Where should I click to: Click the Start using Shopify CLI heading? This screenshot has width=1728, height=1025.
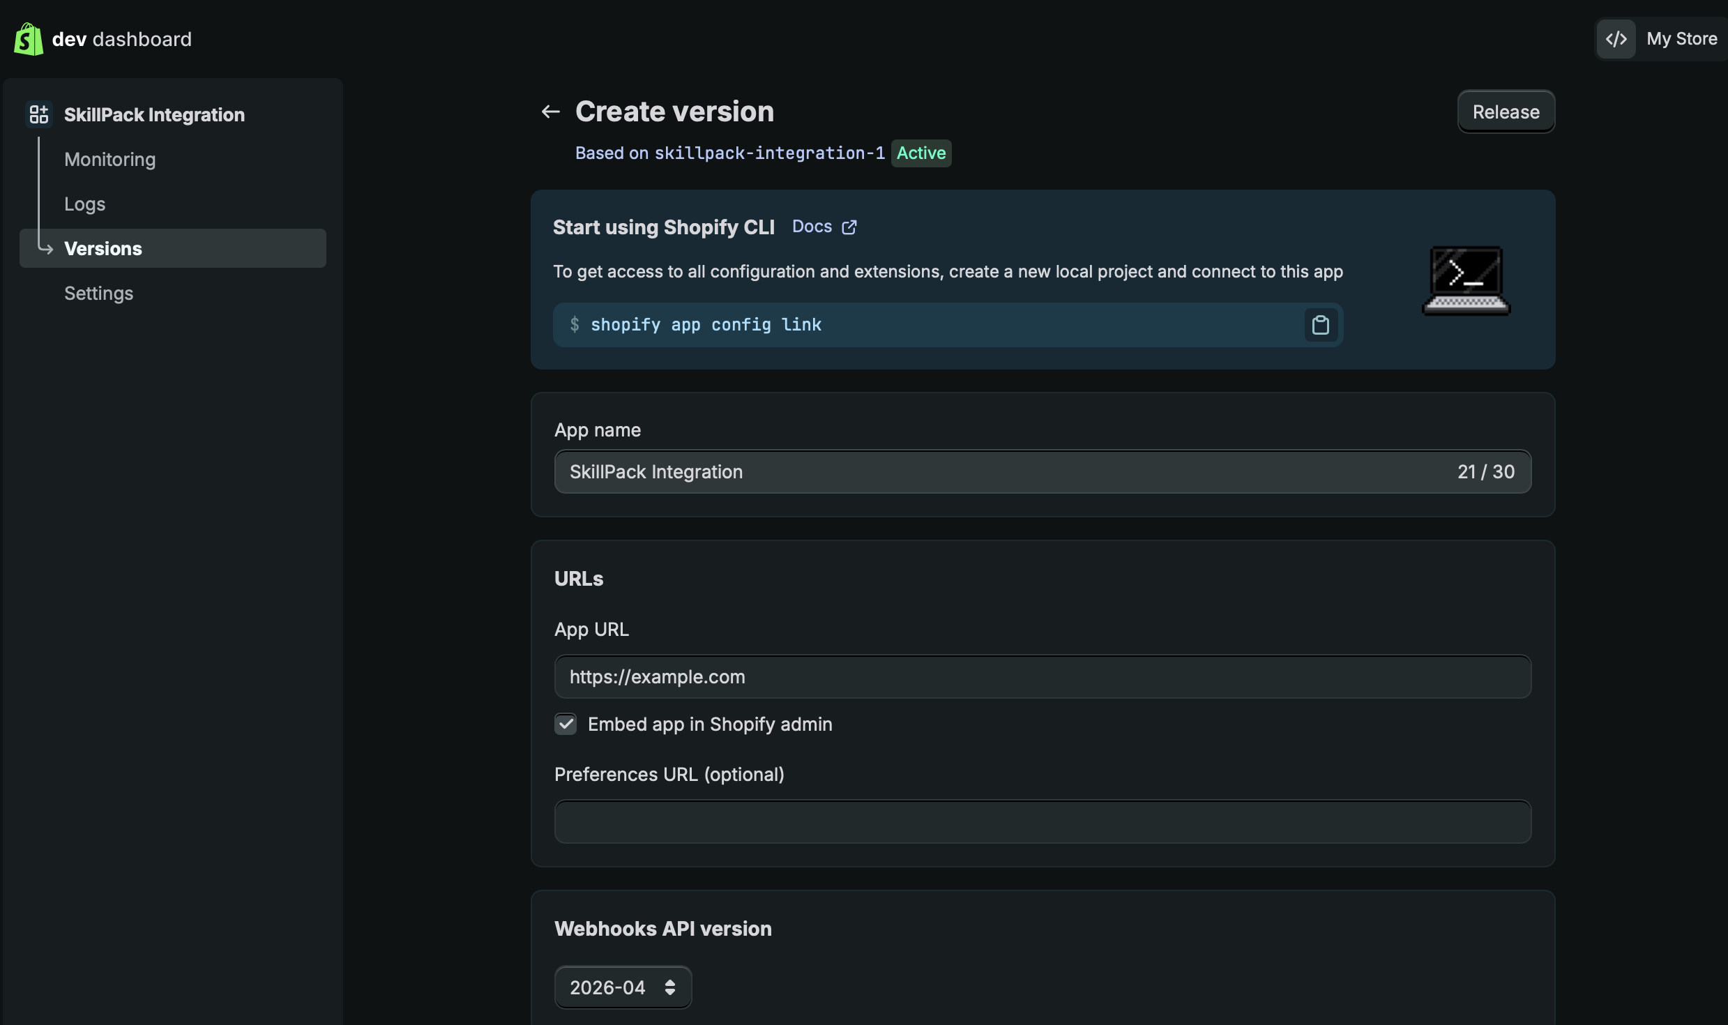pyautogui.click(x=664, y=227)
